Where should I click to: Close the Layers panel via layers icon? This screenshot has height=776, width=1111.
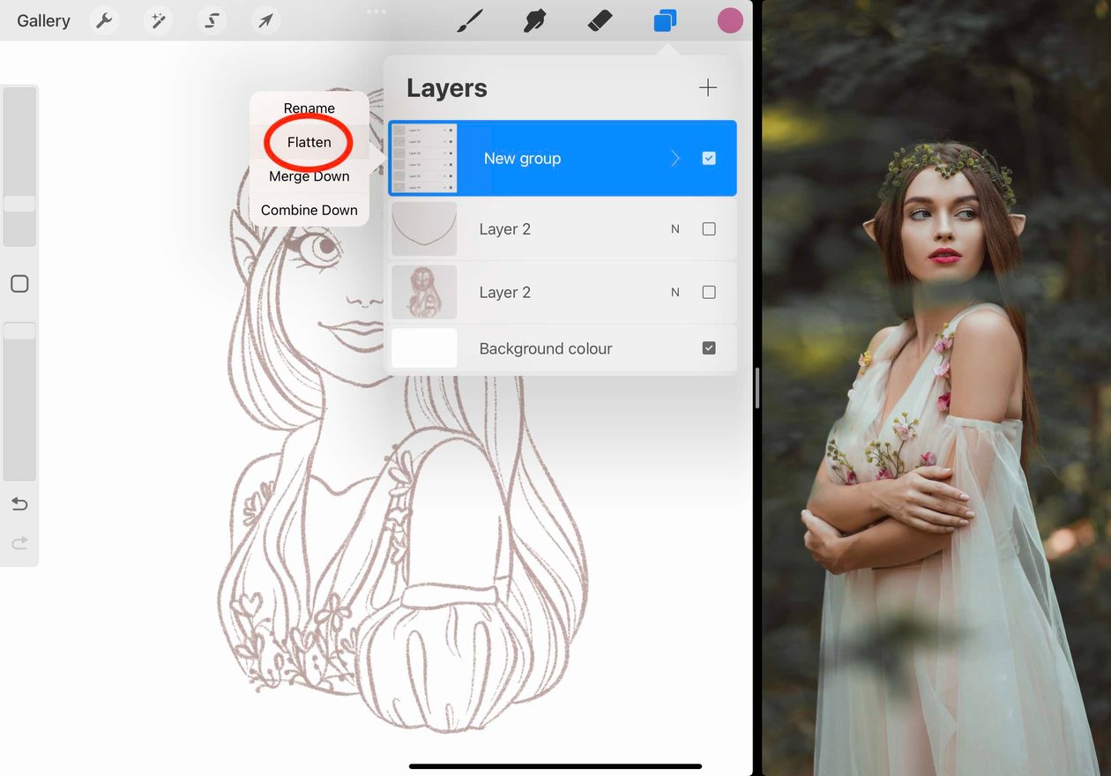(x=665, y=20)
